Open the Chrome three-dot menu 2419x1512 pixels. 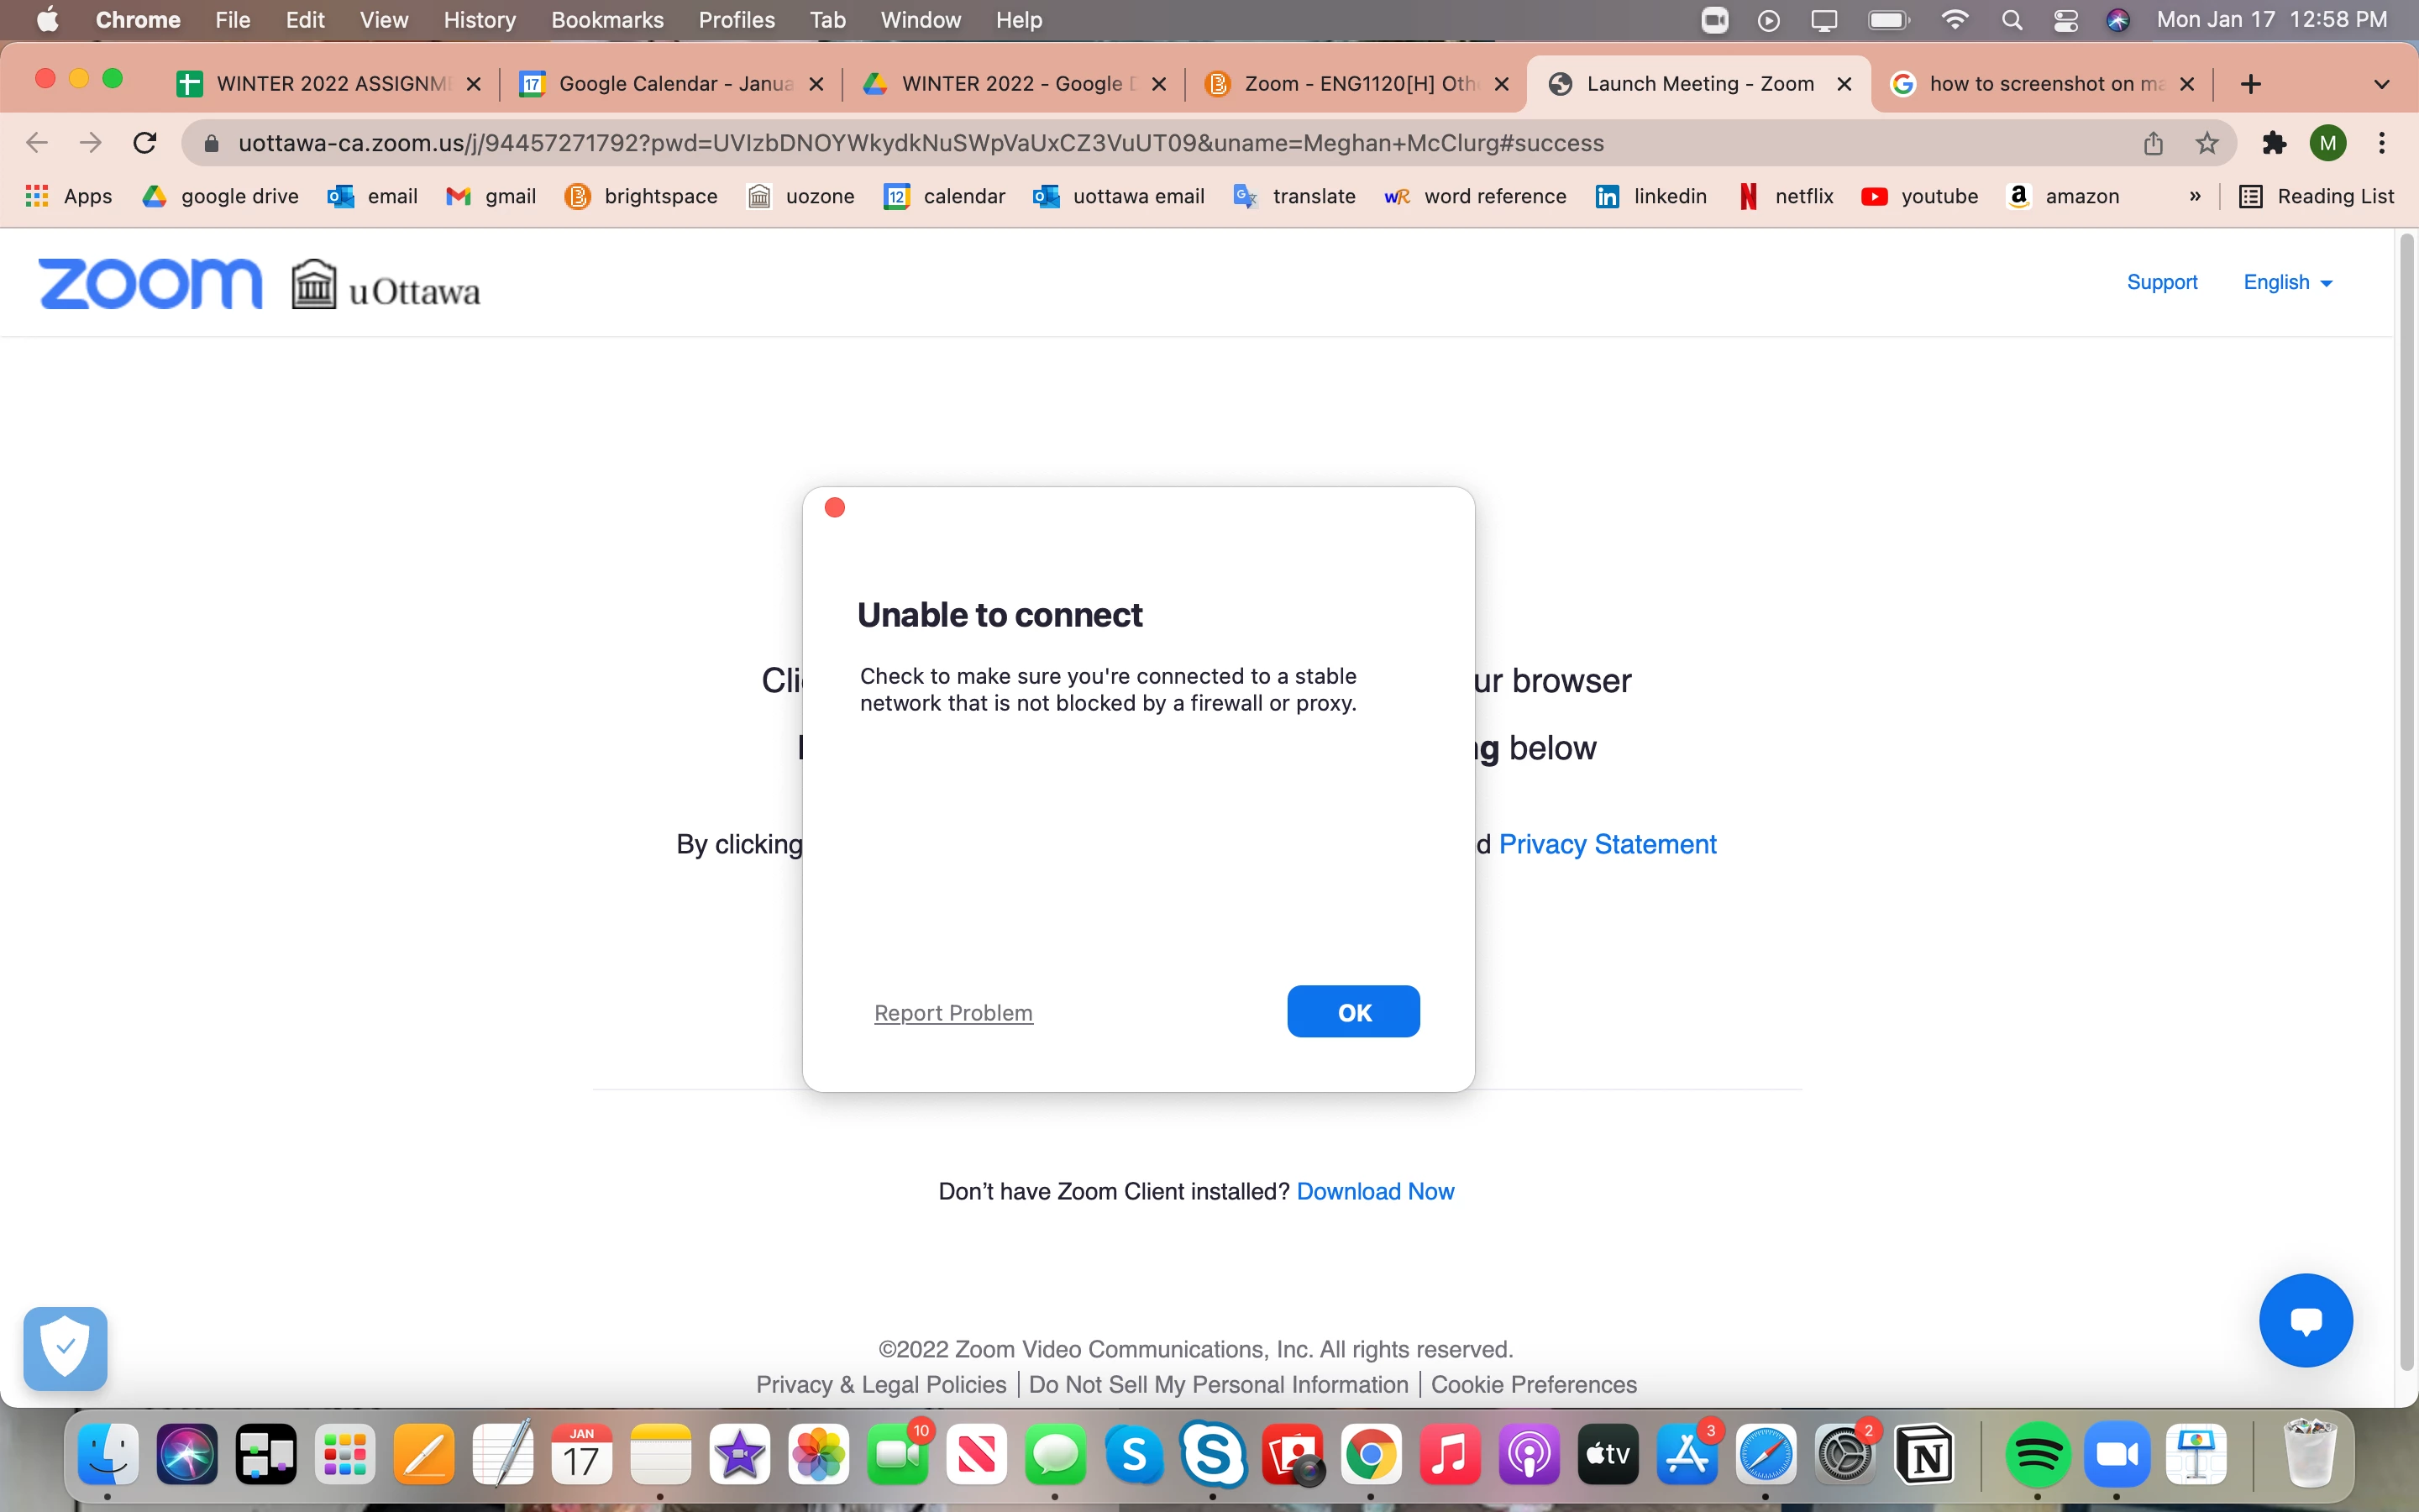pyautogui.click(x=2382, y=143)
